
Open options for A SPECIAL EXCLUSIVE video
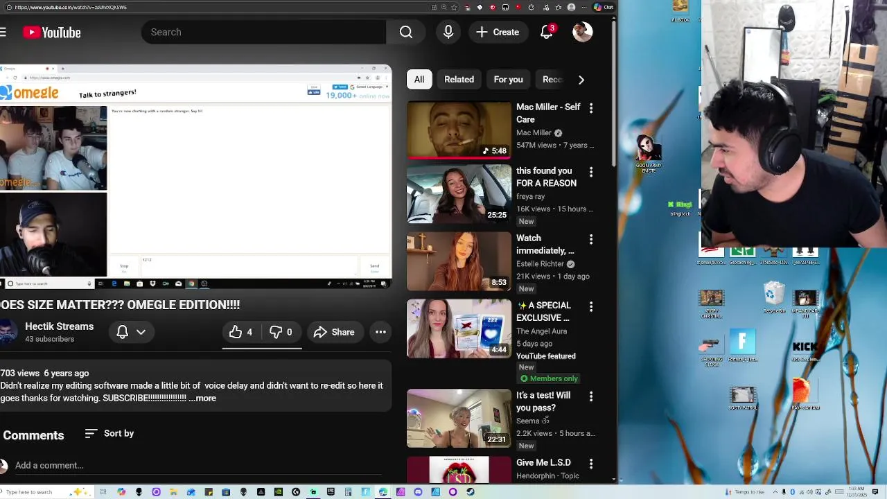click(x=591, y=306)
